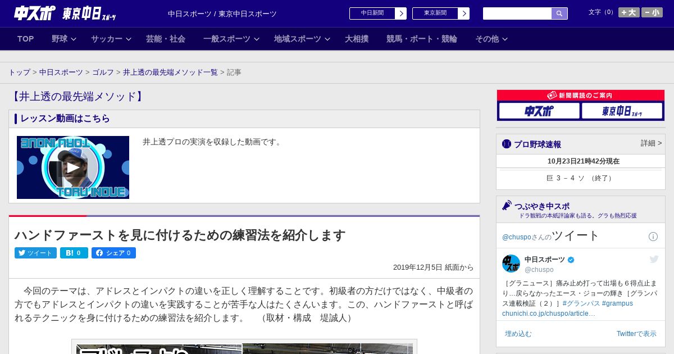Open the chunichi.co.jp/chuspo/article tweet link
674x354 pixels.
point(549,314)
